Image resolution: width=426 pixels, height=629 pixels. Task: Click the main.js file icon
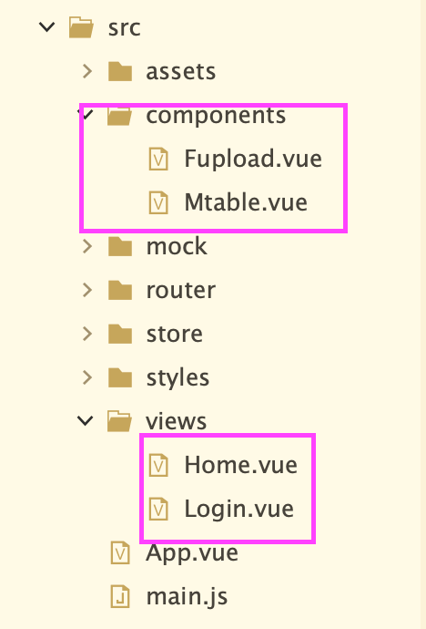click(x=120, y=596)
